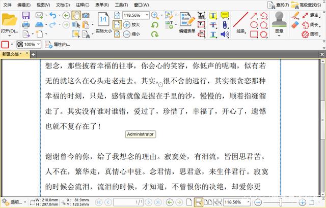
Task: Select the Polygon pentagon tool
Action: (x=264, y=25)
